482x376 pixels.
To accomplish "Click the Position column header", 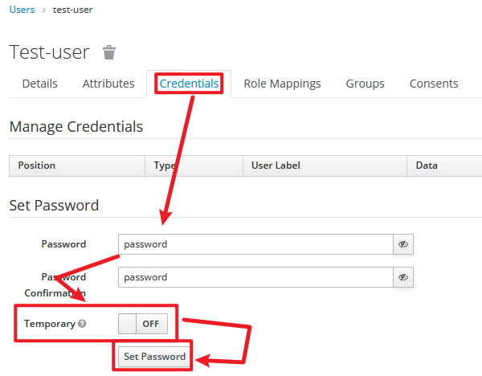I will 77,166.
